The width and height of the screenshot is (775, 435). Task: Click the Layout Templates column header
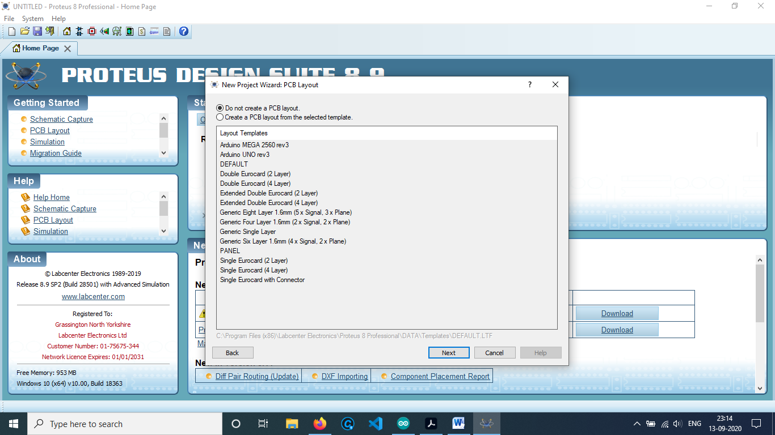coord(386,133)
